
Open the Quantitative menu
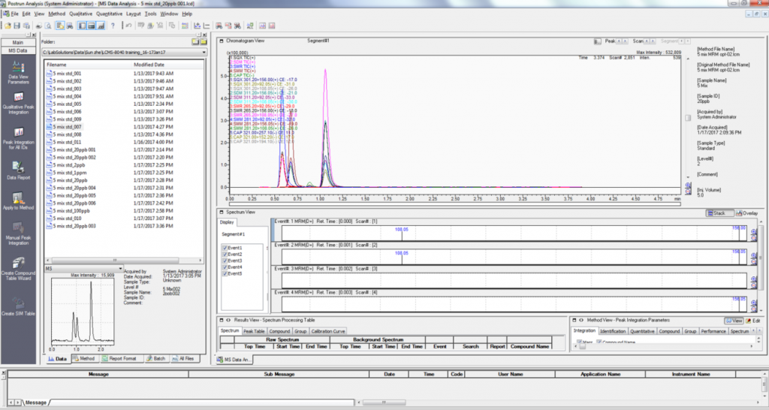tap(109, 14)
